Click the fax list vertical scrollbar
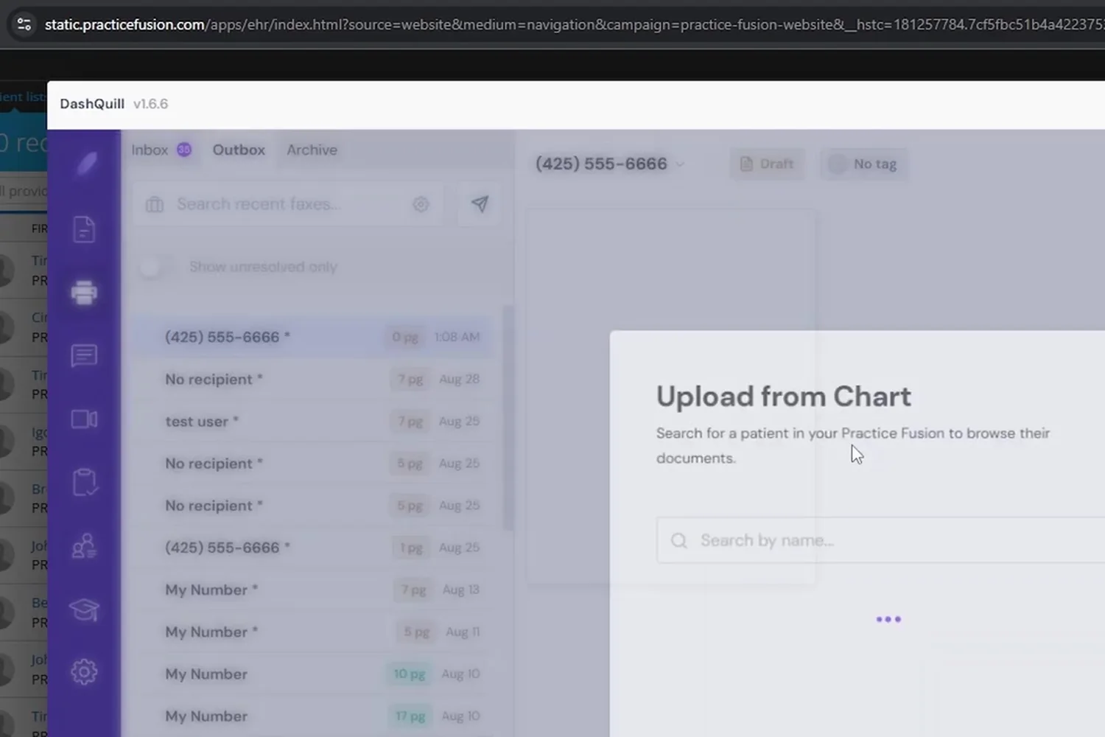This screenshot has height=737, width=1105. (508, 417)
